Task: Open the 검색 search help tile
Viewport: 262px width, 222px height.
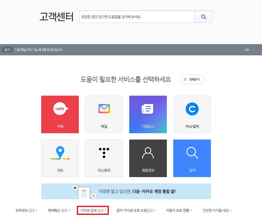Action: point(192,158)
